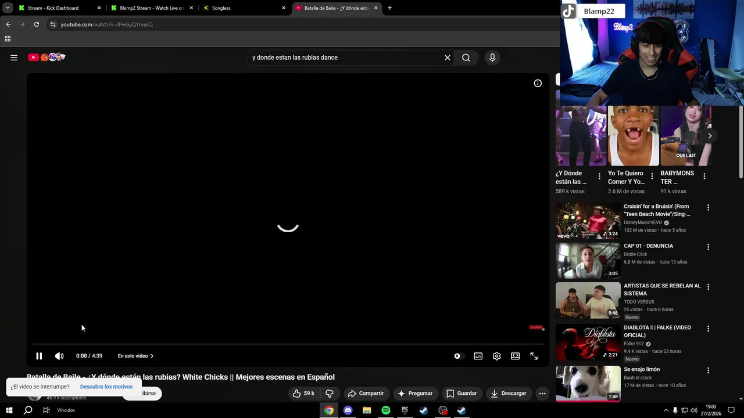Image resolution: width=744 pixels, height=418 pixels.
Task: Open the 'Se enojo limón' video title
Action: pos(642,369)
